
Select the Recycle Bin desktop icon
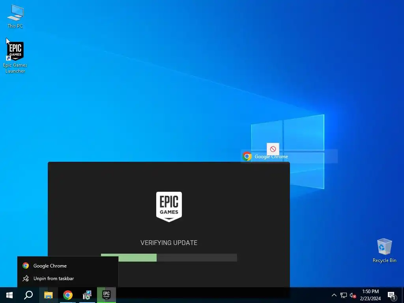coord(384,251)
